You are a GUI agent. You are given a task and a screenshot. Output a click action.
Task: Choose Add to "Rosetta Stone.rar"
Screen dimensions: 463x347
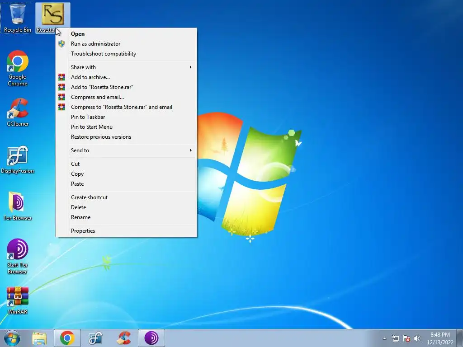(x=126, y=87)
